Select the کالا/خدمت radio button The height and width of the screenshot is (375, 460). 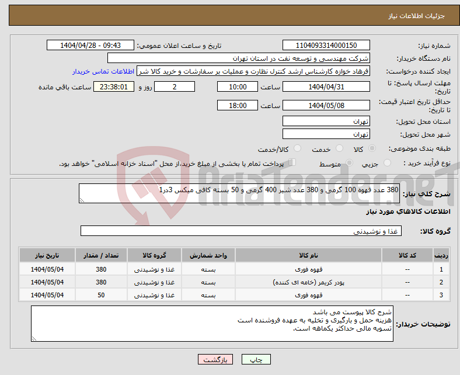298,148
